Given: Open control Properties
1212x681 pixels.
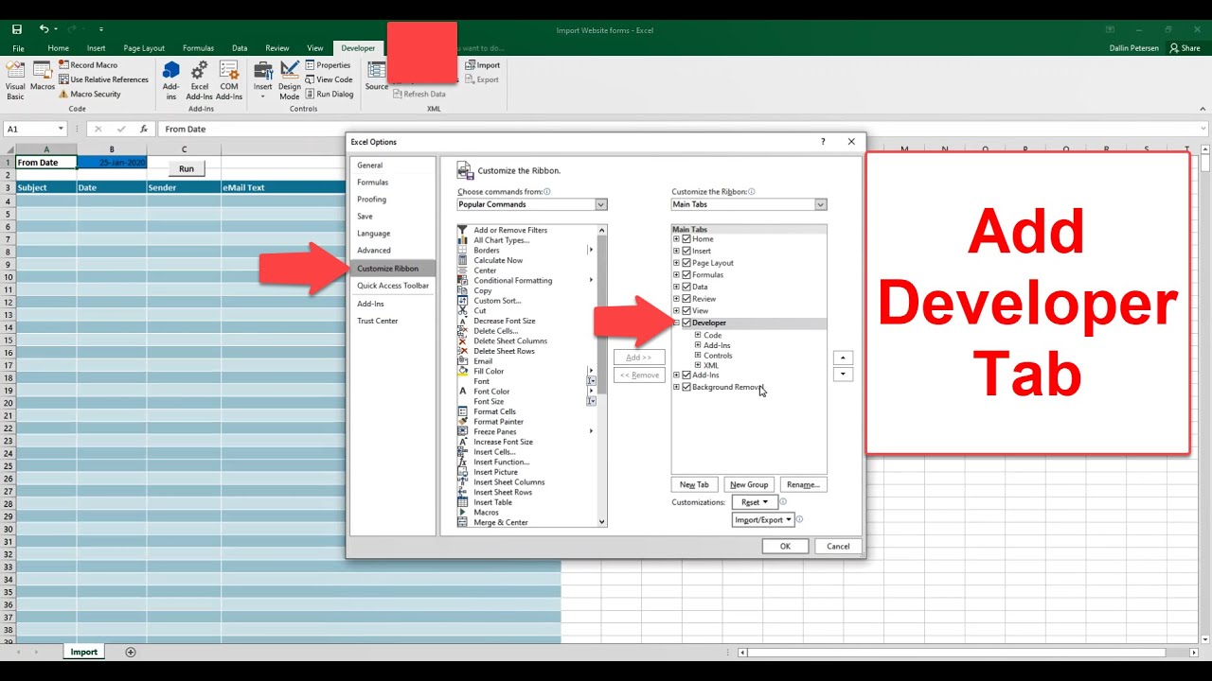Looking at the screenshot, I should coord(328,65).
